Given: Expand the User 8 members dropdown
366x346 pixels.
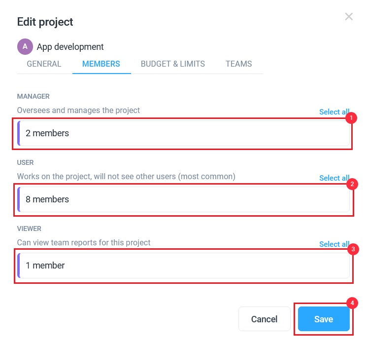Looking at the screenshot, I should point(183,199).
